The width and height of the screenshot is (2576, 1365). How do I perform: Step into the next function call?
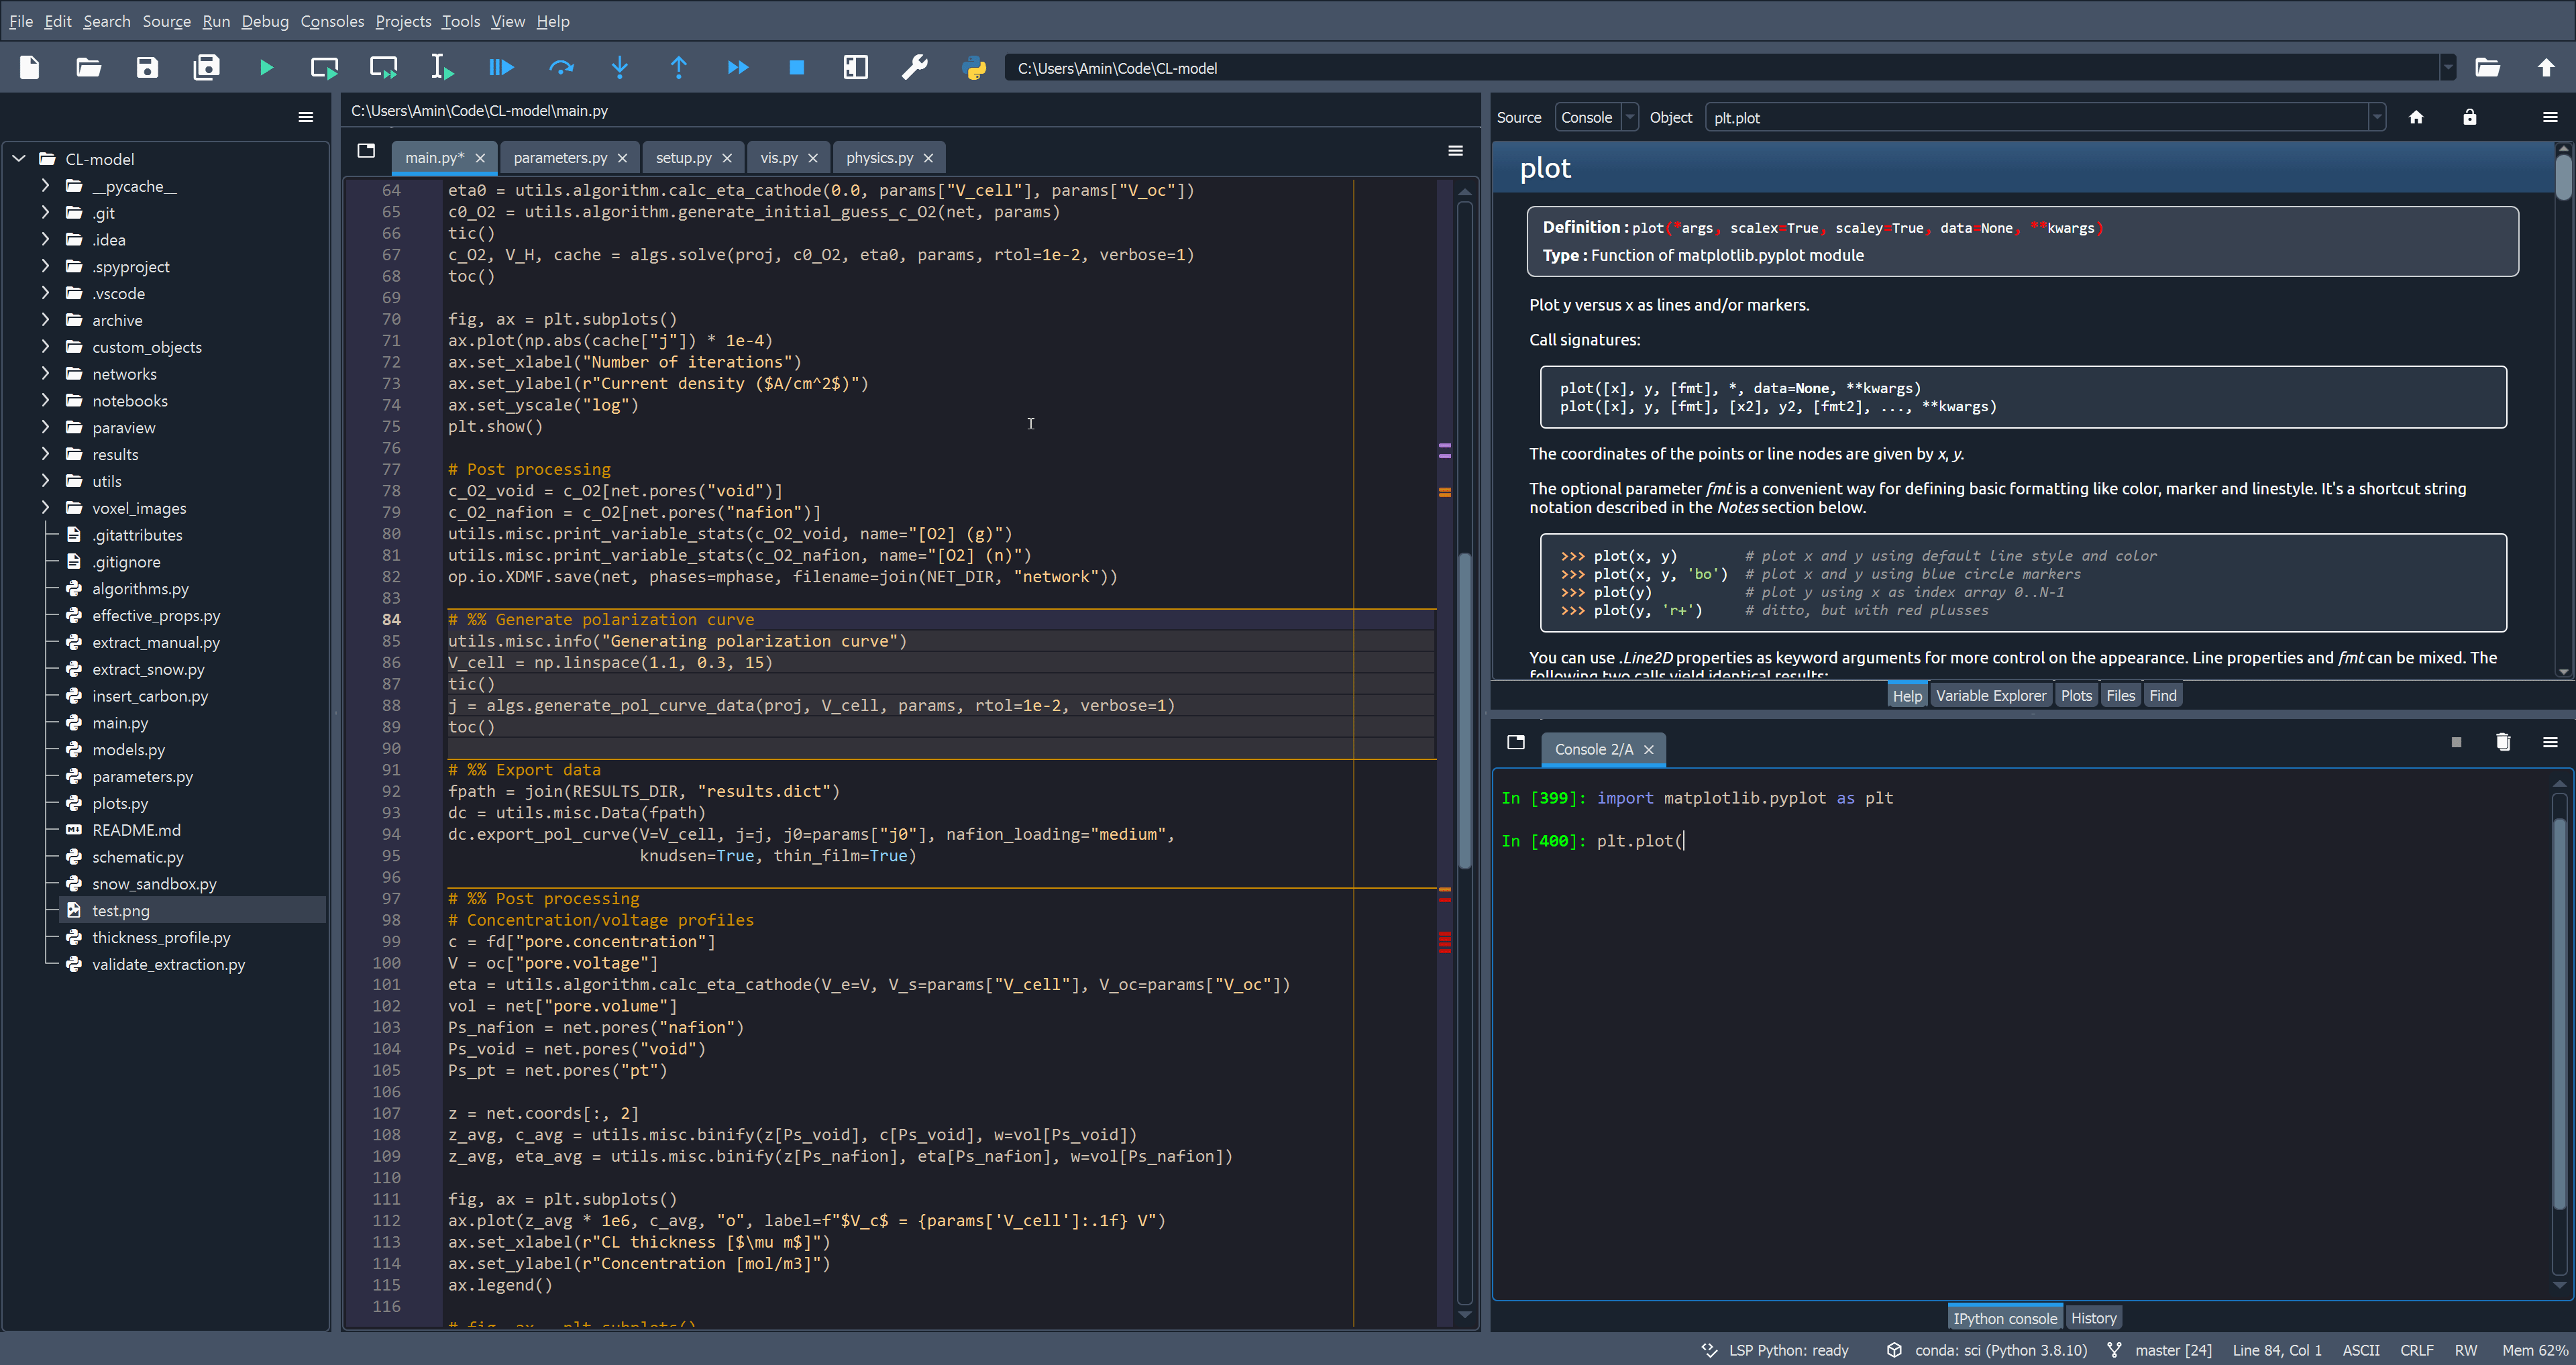pyautogui.click(x=620, y=67)
